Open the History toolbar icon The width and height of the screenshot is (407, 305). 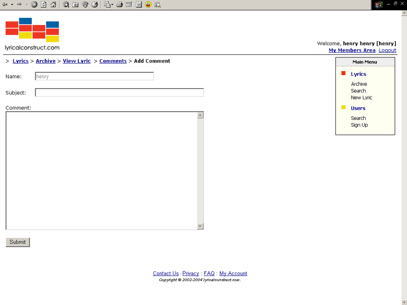pyautogui.click(x=95, y=5)
